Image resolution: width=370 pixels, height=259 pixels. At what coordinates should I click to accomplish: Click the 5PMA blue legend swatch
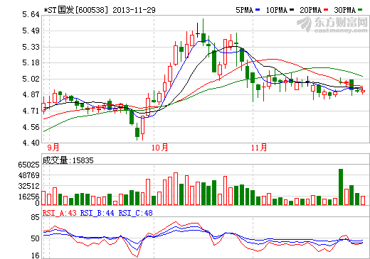pos(258,10)
